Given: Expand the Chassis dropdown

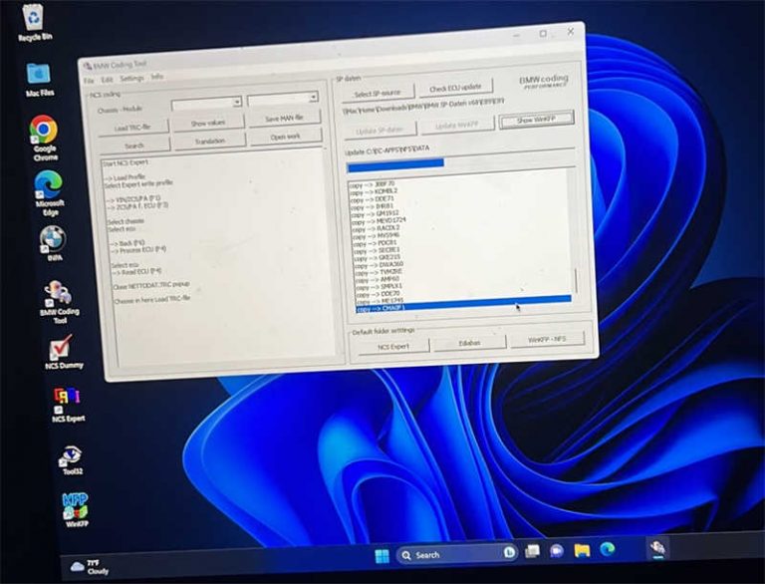Looking at the screenshot, I should pyautogui.click(x=206, y=103).
